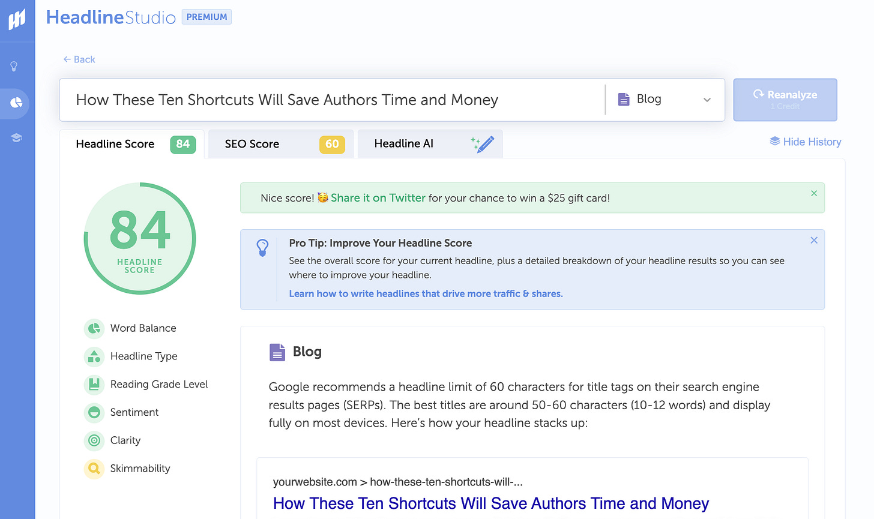
Task: Open Share it on Twitter link
Action: pos(378,198)
